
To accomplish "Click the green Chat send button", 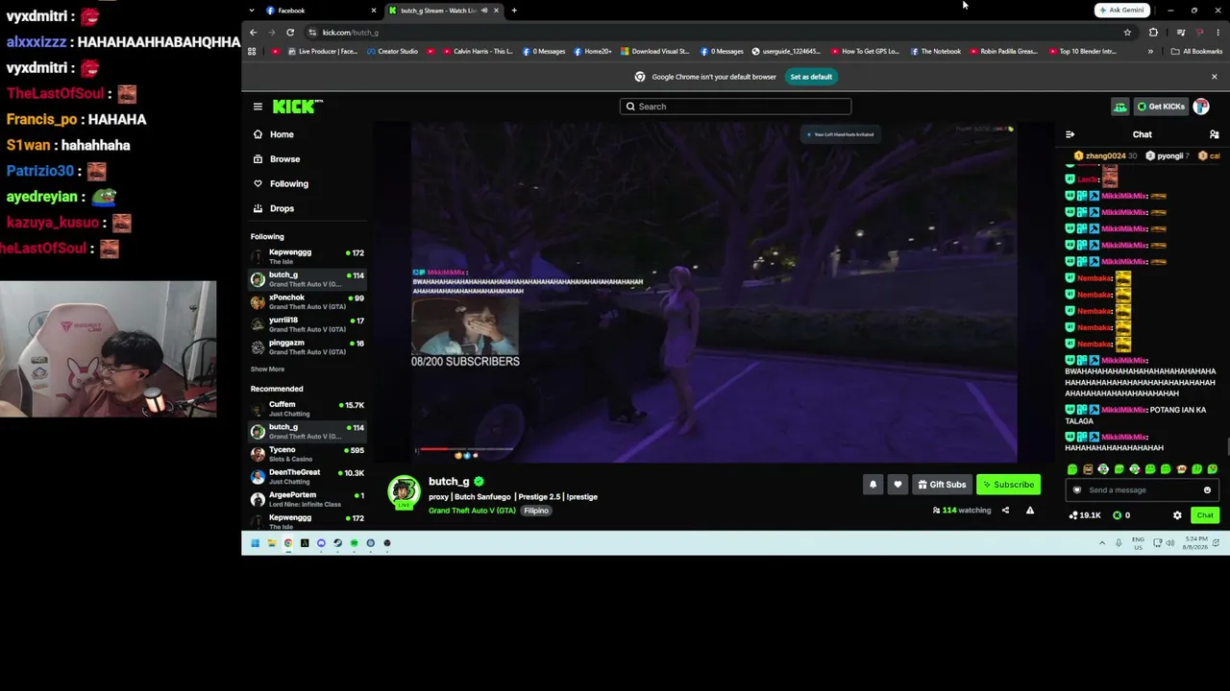I will point(1205,515).
